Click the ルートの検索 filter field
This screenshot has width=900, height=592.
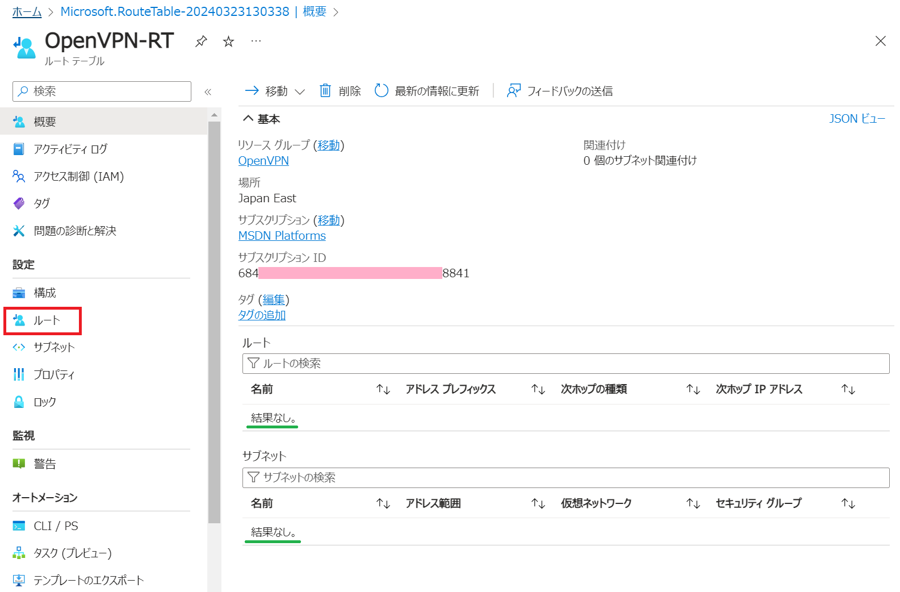click(x=566, y=364)
